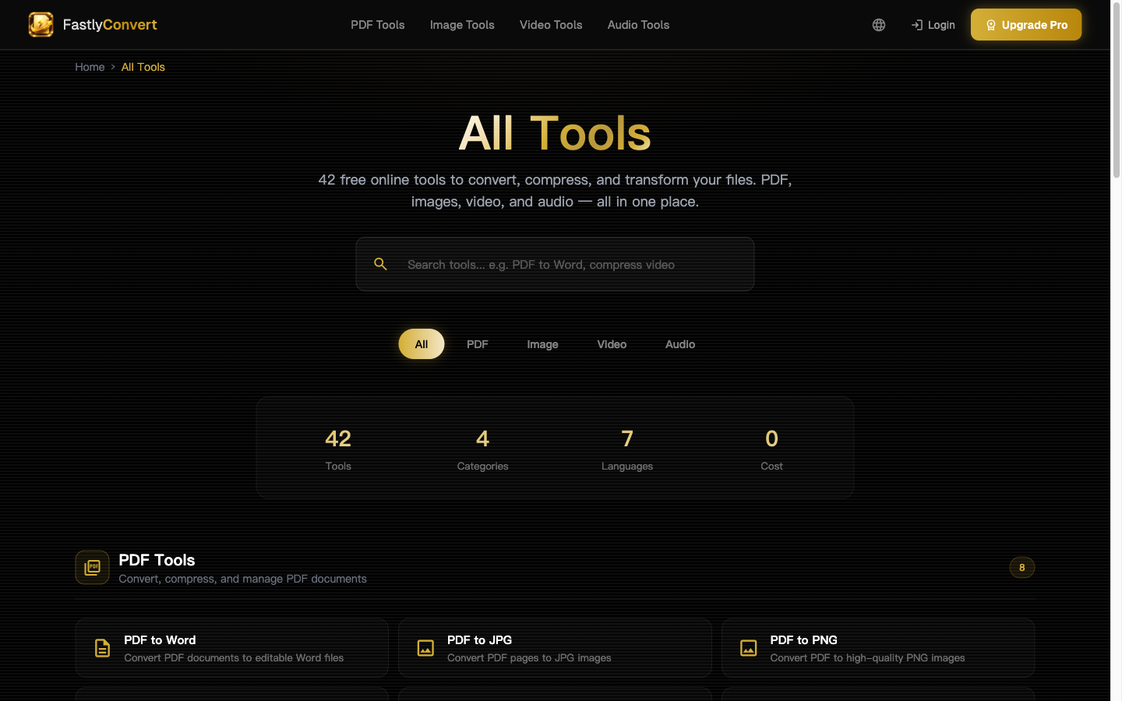Viewport: 1122px width, 701px height.
Task: Click the FastlyConvert brand name
Action: pos(110,25)
